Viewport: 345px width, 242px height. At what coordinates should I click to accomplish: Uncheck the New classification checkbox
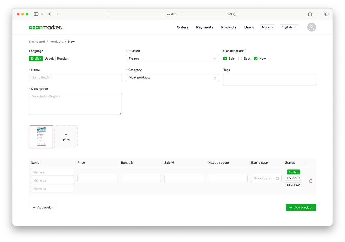pos(256,58)
